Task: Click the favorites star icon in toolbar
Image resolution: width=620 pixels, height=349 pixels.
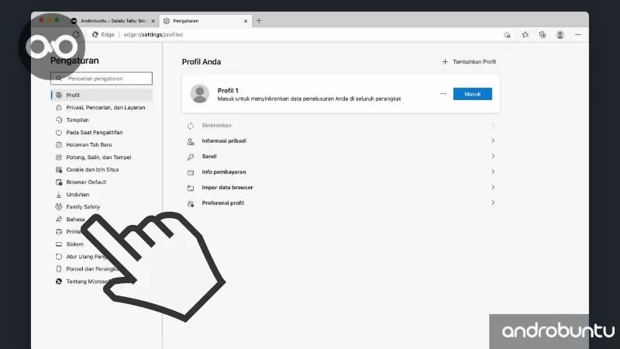Action: pyautogui.click(x=525, y=35)
